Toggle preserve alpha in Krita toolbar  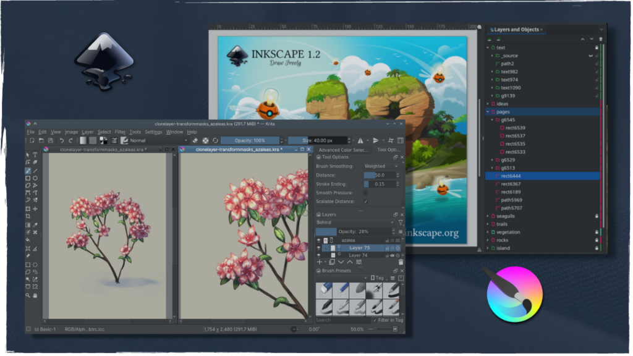pyautogui.click(x=205, y=140)
